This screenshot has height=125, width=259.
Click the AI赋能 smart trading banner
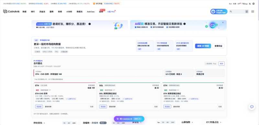tap(178, 25)
